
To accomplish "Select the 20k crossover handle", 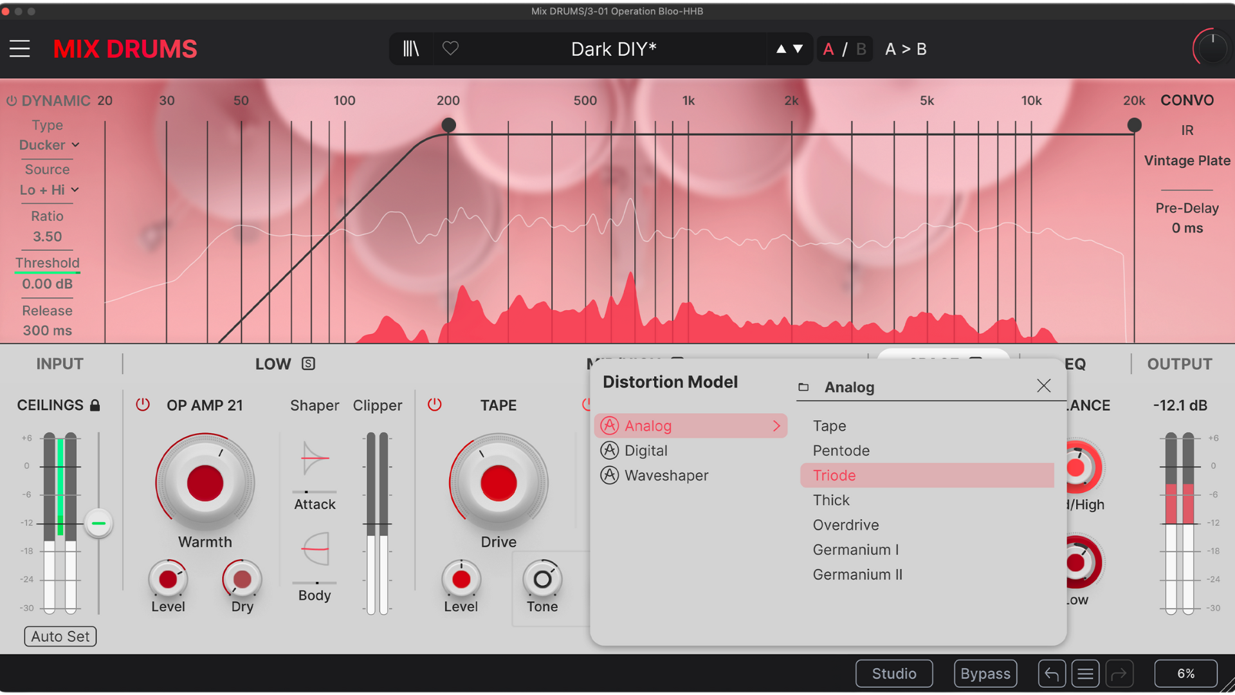I will (1135, 125).
